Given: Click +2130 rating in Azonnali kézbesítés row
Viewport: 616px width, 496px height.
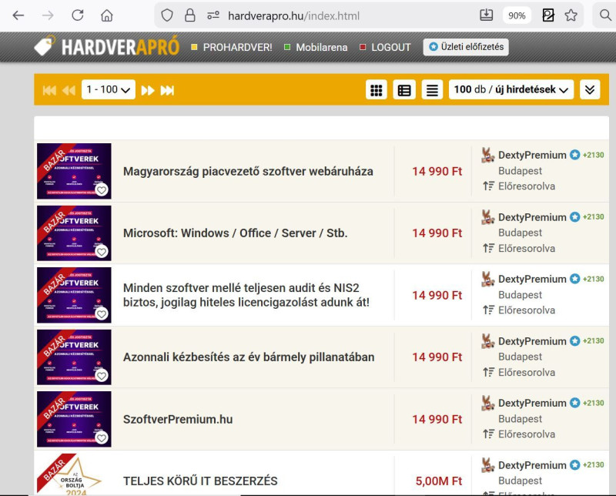Looking at the screenshot, I should pyautogui.click(x=593, y=340).
